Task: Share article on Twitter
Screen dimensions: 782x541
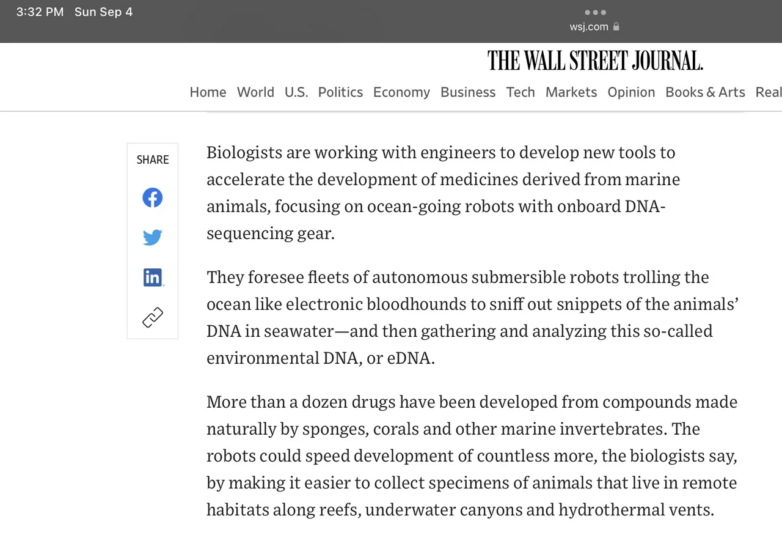Action: coord(153,237)
